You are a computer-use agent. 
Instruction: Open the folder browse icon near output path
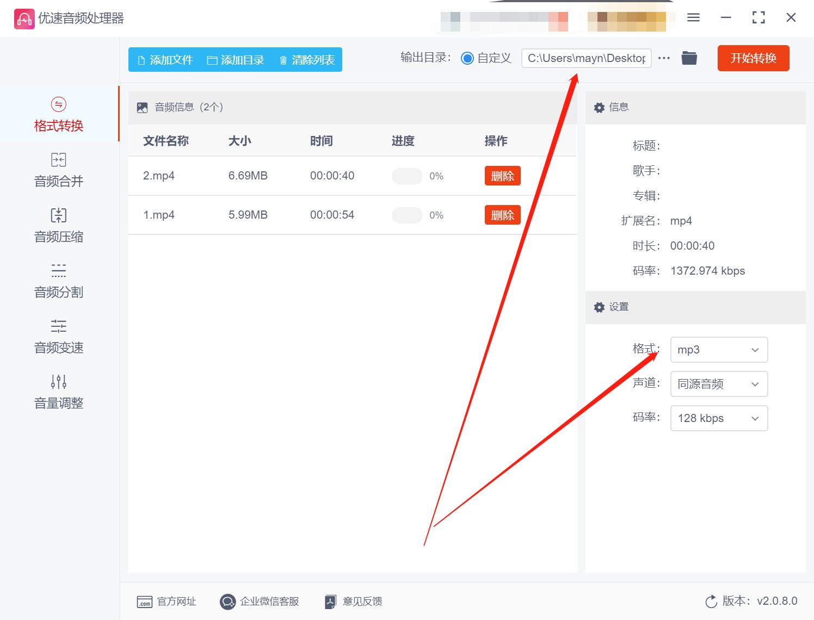pos(689,58)
